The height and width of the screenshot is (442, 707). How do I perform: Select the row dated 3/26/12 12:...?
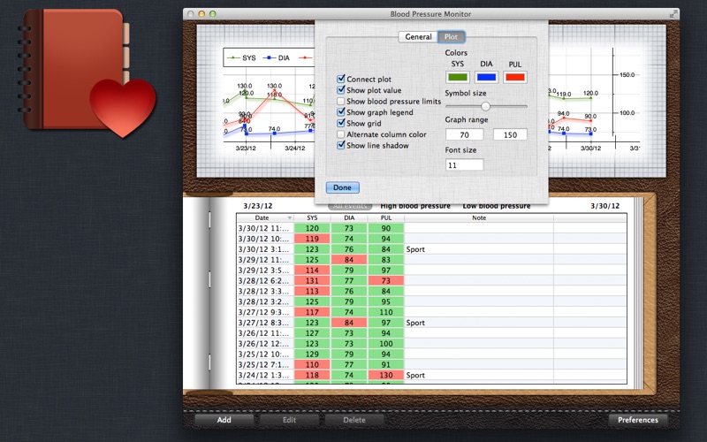click(x=431, y=344)
